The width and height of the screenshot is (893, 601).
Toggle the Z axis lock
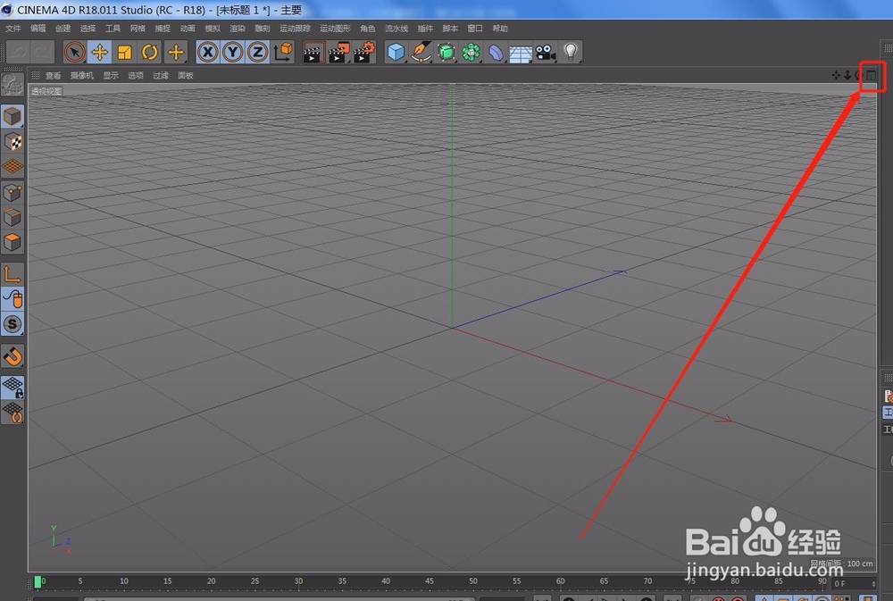pos(257,53)
